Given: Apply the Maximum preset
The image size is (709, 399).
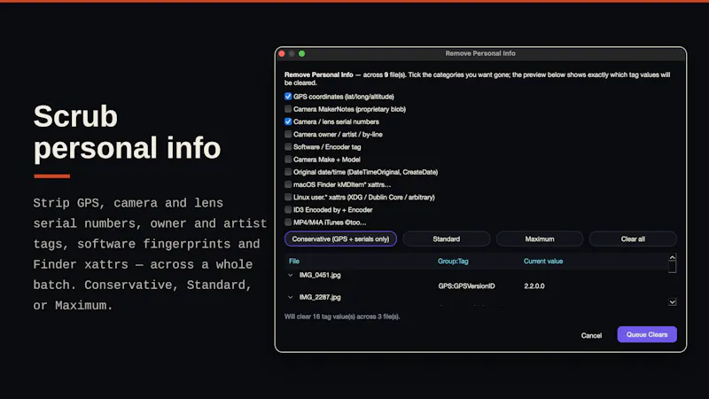Looking at the screenshot, I should tap(540, 239).
